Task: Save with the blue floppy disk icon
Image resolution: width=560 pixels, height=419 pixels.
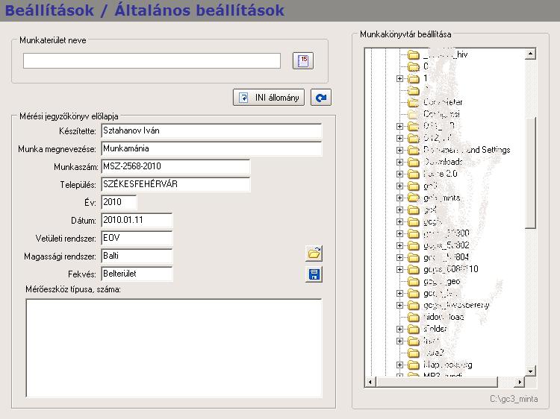Action: (314, 274)
